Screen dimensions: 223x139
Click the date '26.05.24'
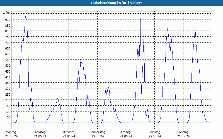tap(183, 136)
